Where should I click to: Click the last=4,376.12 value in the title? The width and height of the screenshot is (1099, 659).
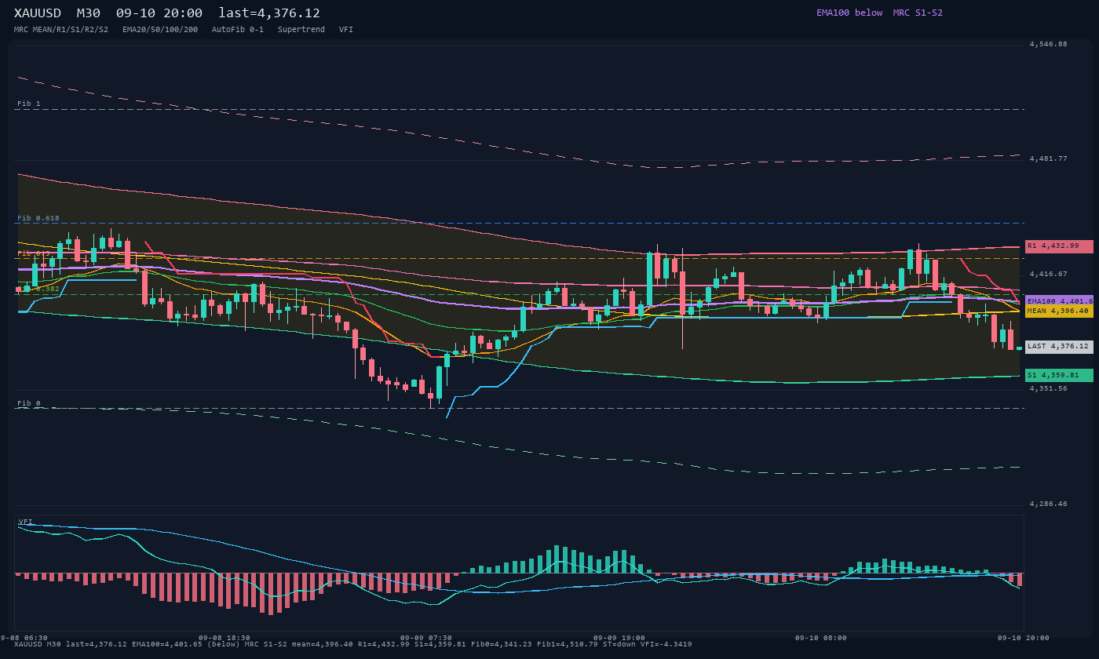pyautogui.click(x=269, y=13)
